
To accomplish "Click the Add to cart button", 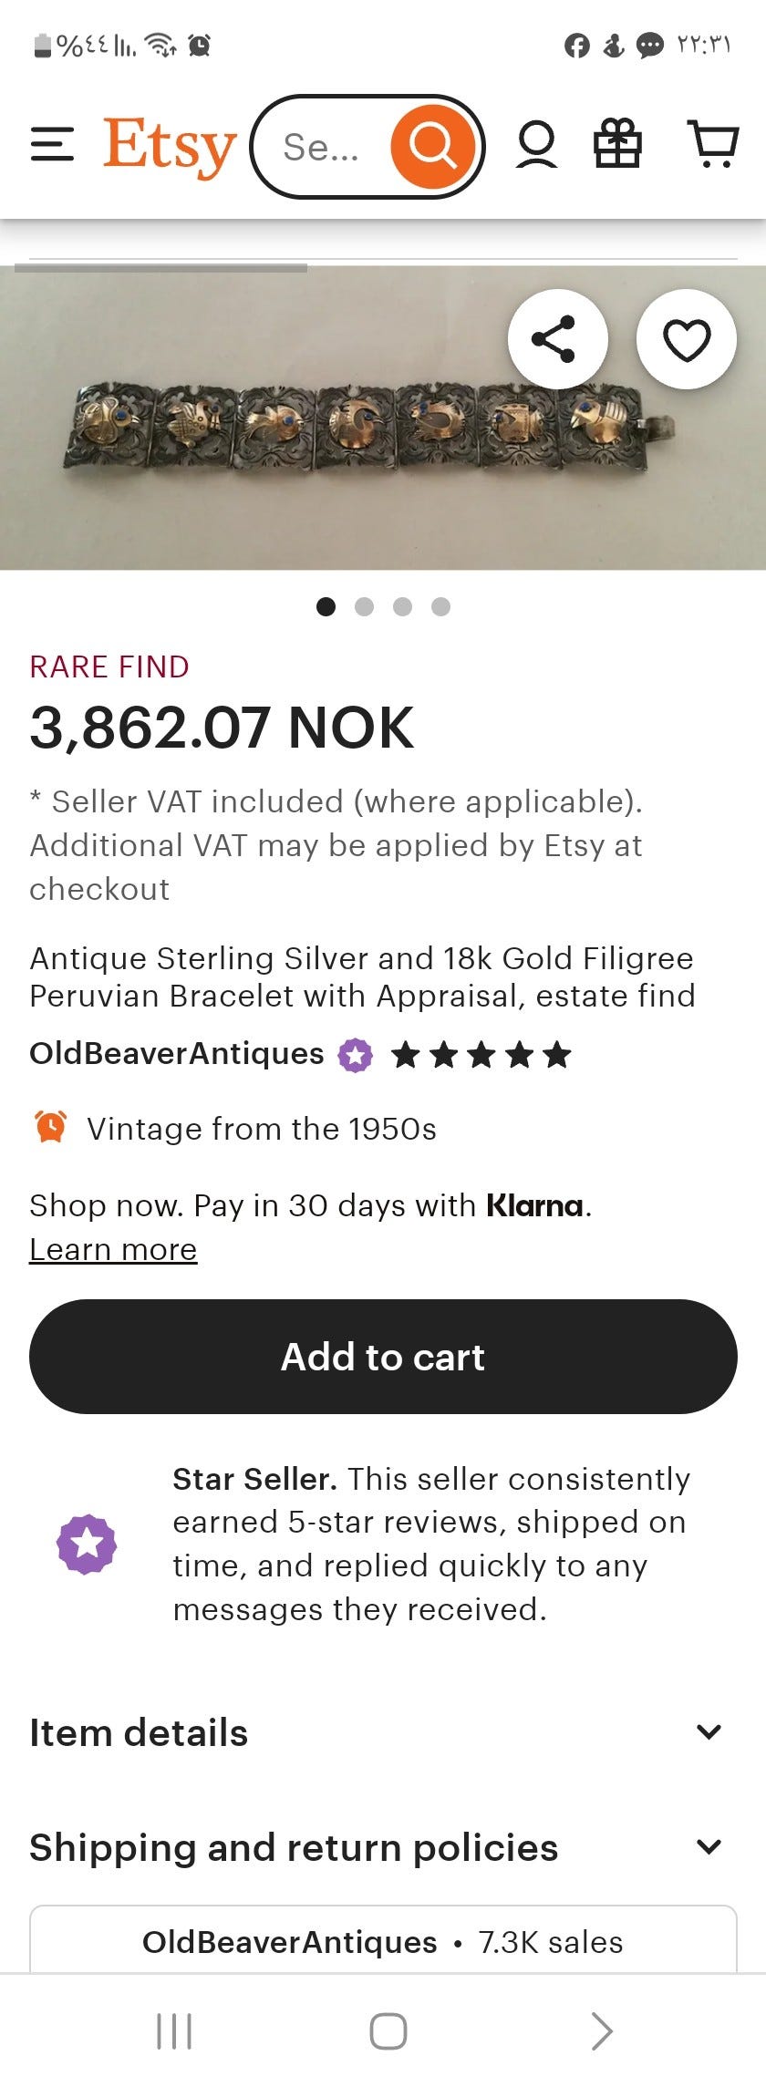I will pyautogui.click(x=383, y=1356).
